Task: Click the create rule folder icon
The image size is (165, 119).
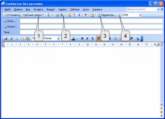Action: 92,15
